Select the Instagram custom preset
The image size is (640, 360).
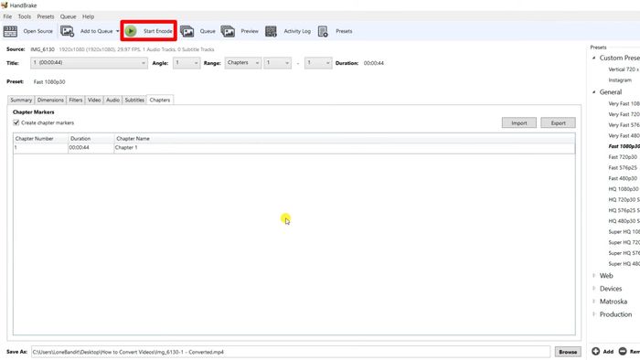(620, 80)
